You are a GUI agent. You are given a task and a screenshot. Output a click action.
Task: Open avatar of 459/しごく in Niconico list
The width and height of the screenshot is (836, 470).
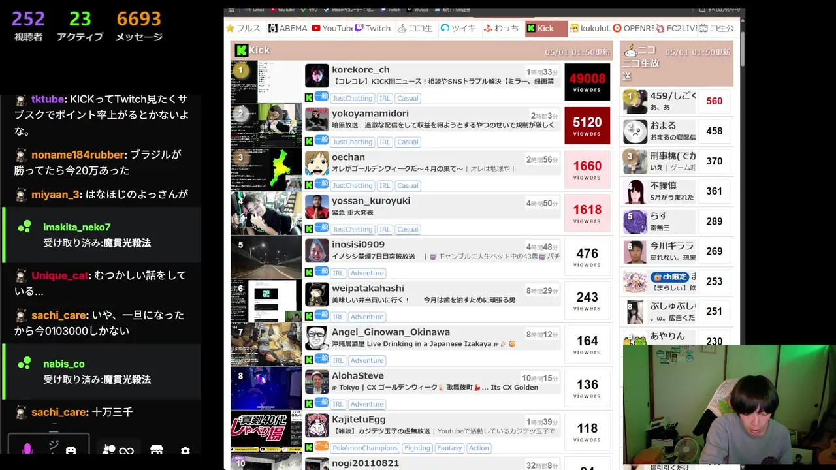tap(635, 101)
